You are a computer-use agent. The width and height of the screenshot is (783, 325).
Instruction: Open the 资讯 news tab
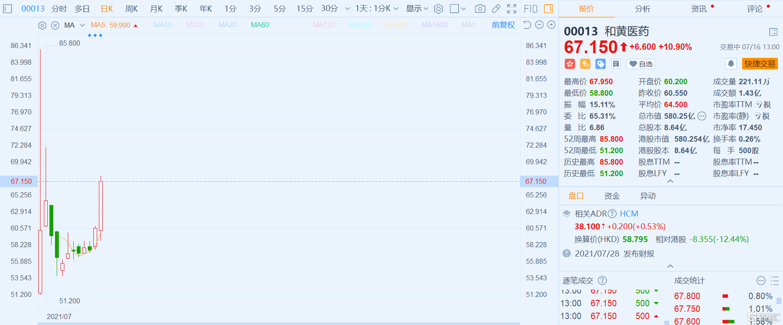pyautogui.click(x=699, y=9)
